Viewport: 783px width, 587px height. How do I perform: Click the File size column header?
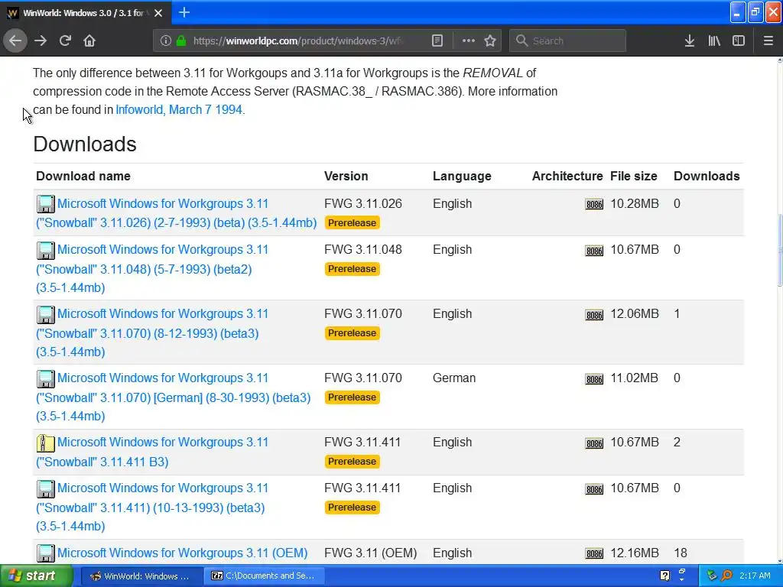(634, 176)
